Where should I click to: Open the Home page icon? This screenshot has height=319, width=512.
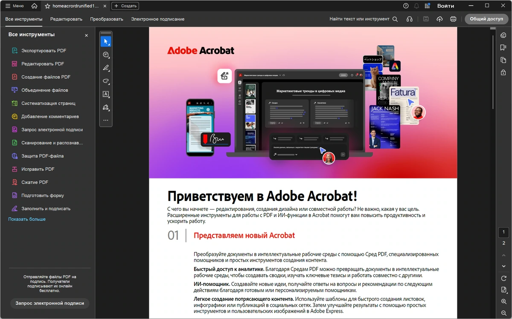[x=34, y=6]
